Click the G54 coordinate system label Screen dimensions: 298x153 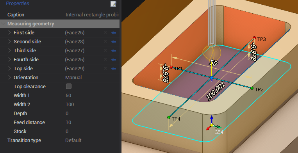point(219,132)
